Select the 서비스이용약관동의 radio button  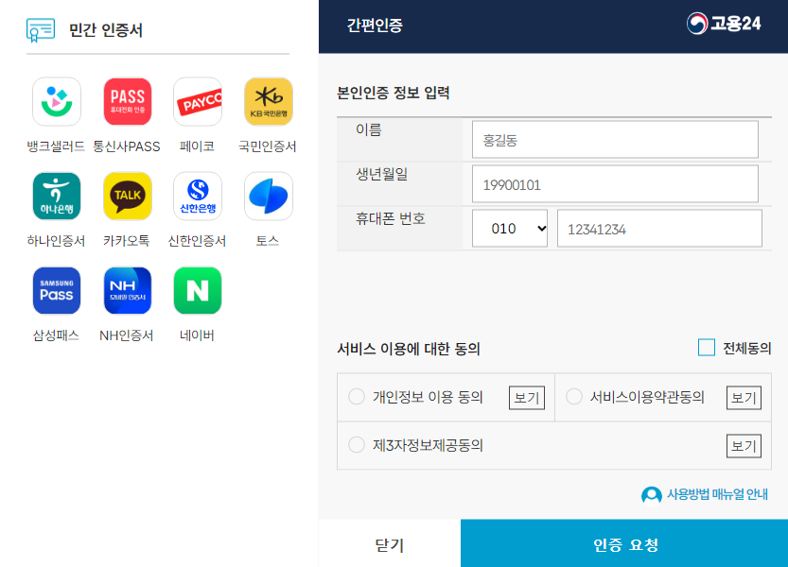574,397
